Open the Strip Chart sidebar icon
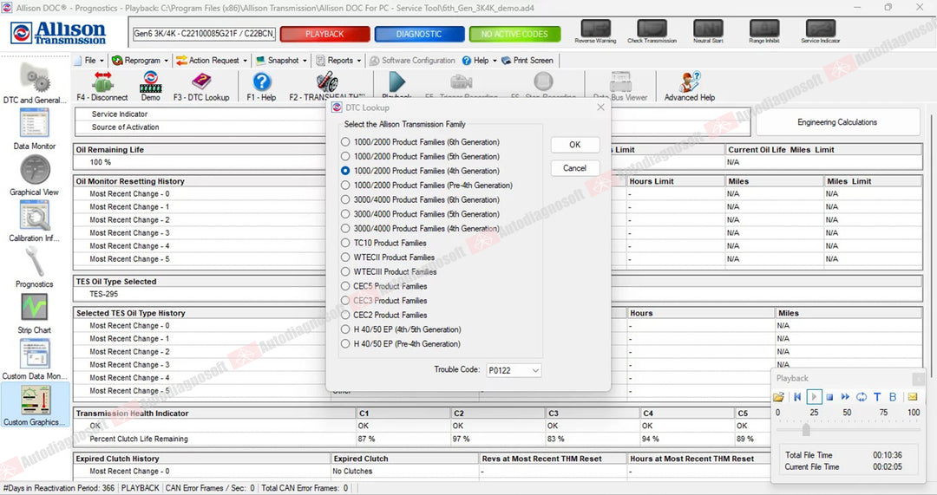Screen dimensions: 937x495 pyautogui.click(x=35, y=308)
